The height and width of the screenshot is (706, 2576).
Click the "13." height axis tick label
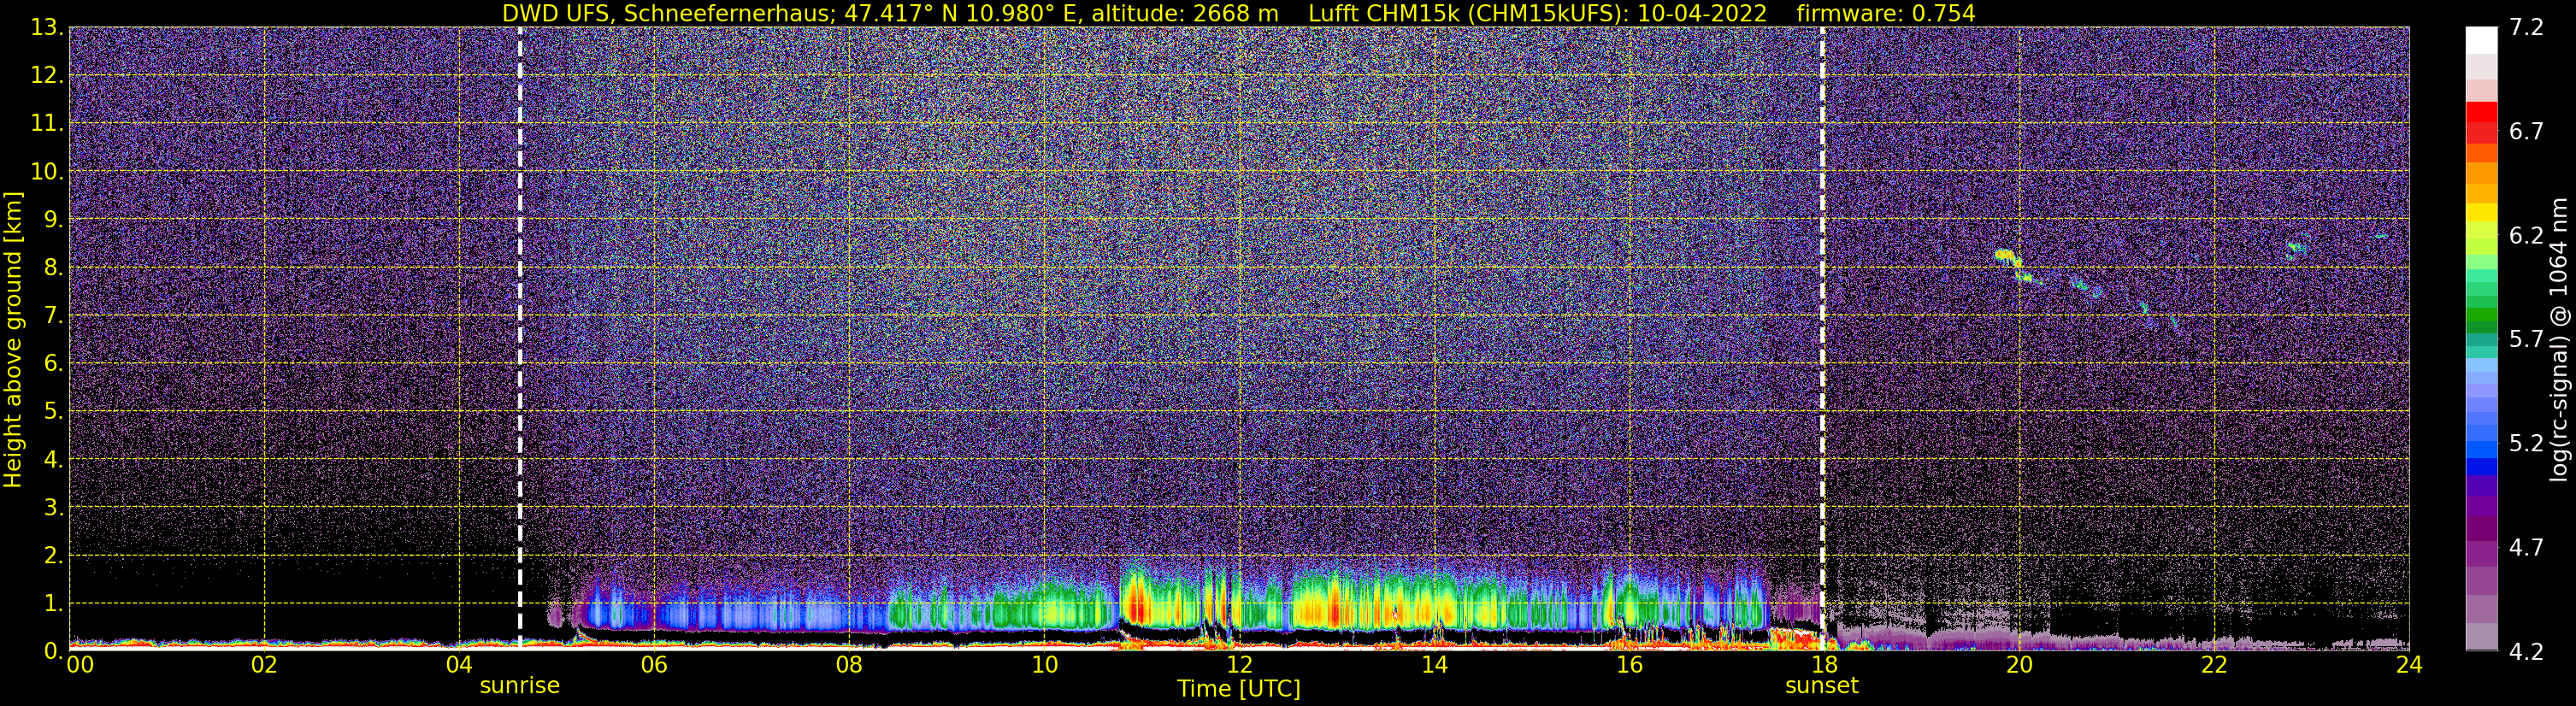tap(46, 27)
